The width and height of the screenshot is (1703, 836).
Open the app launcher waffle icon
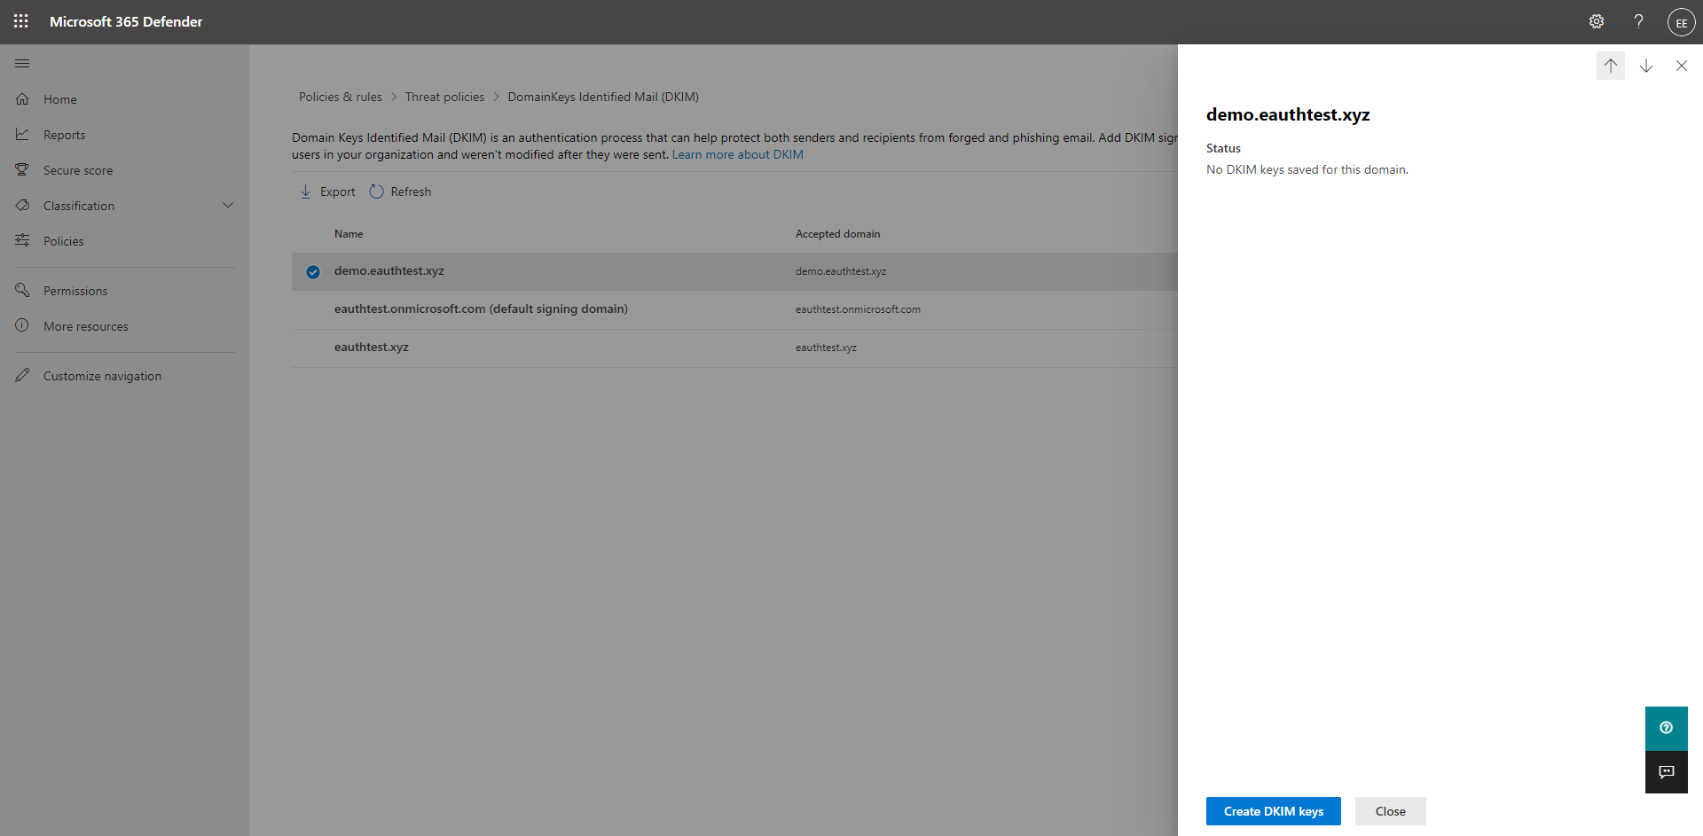click(x=21, y=21)
